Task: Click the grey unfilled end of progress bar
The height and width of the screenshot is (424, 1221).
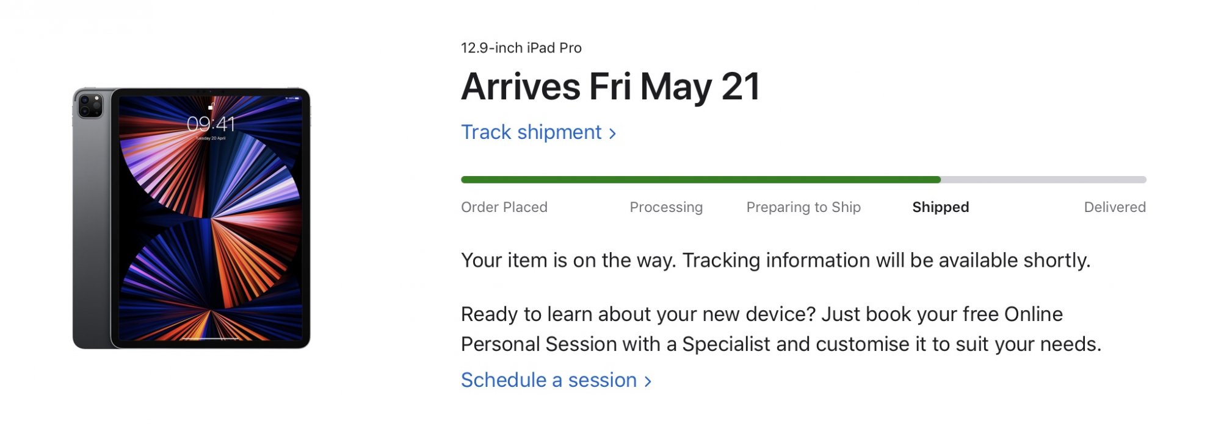Action: tap(1043, 180)
